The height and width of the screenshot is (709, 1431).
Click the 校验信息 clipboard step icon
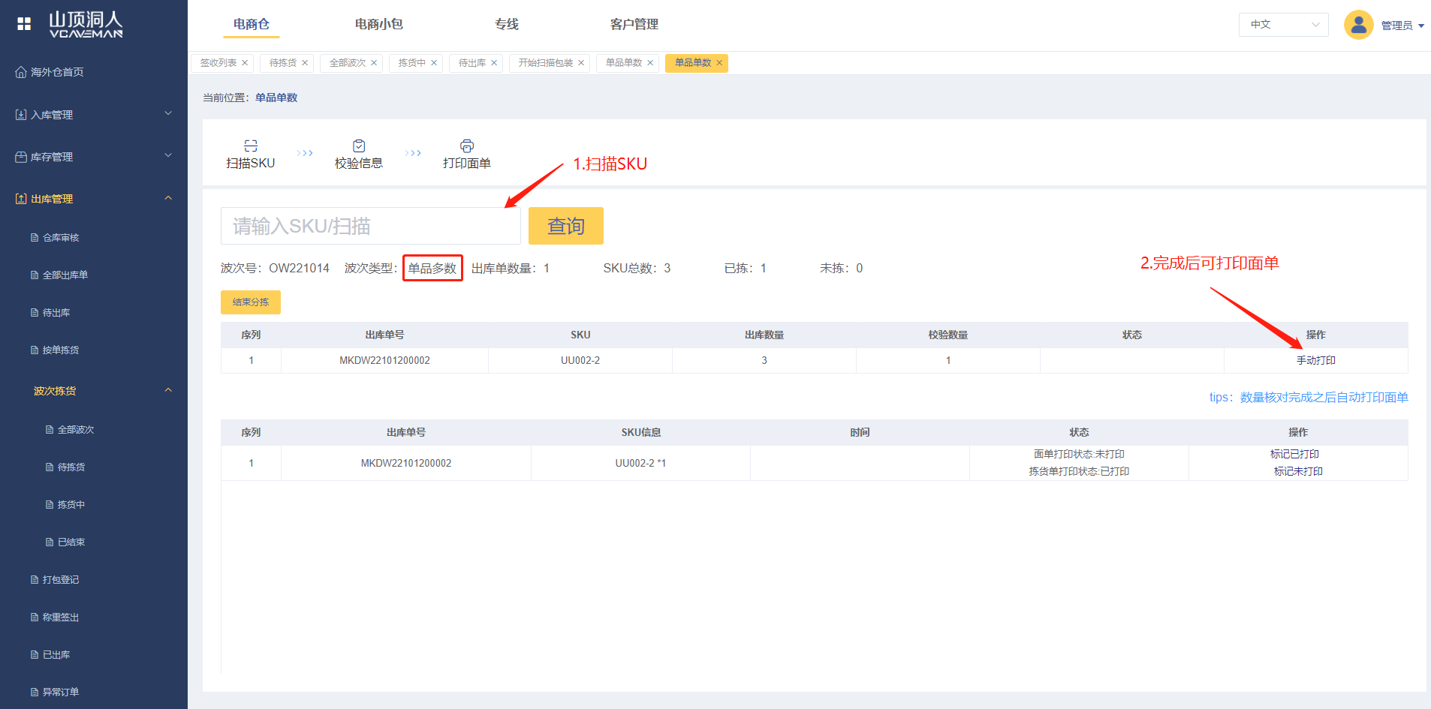tap(359, 146)
